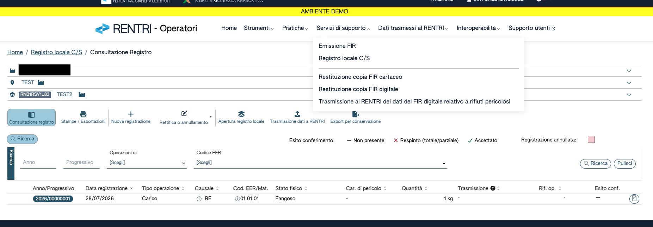Click the Home breadcrumb link
Image resolution: width=653 pixels, height=227 pixels.
click(x=15, y=52)
